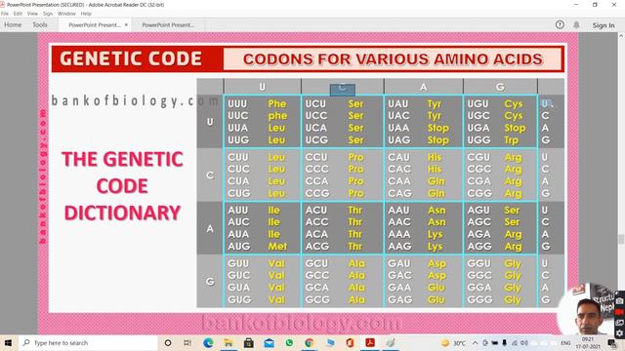The image size is (625, 351).
Task: Click the microphone tray icon
Action: coord(504,343)
